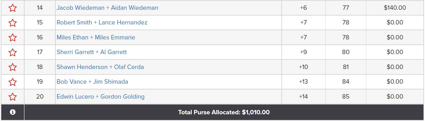425x121 pixels.
Task: Favorite the Jacob Wiedeman + Aidan Wiedeman team star
Action: point(13,8)
